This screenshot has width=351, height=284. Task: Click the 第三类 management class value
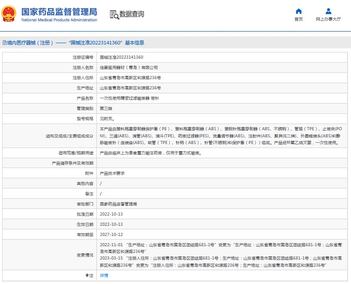click(106, 108)
